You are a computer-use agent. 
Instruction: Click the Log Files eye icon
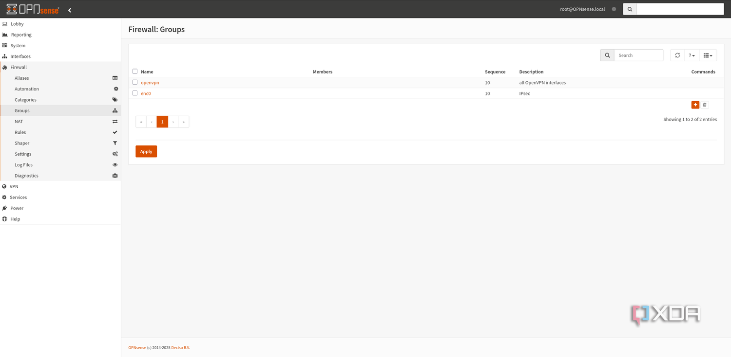(x=115, y=165)
